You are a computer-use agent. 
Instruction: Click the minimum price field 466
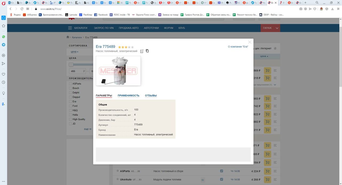[77, 71]
